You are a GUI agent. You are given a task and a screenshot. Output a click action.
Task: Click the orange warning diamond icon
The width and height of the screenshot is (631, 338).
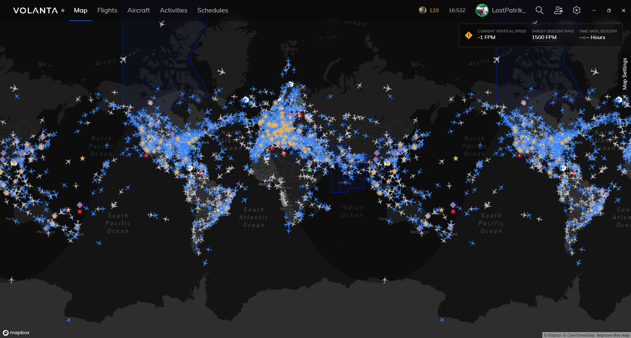(x=469, y=35)
